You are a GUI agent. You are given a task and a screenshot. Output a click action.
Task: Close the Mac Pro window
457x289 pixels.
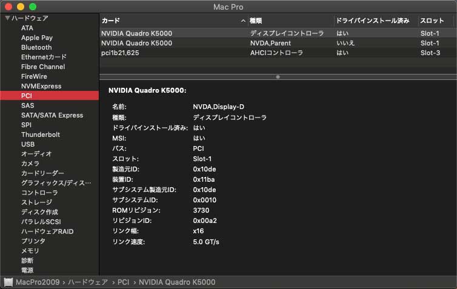click(8, 7)
